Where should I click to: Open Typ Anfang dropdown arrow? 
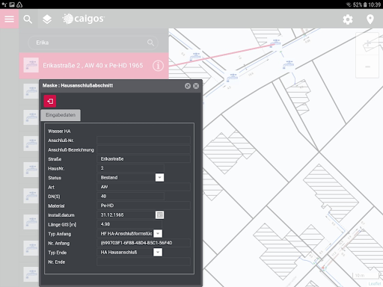[158, 233]
